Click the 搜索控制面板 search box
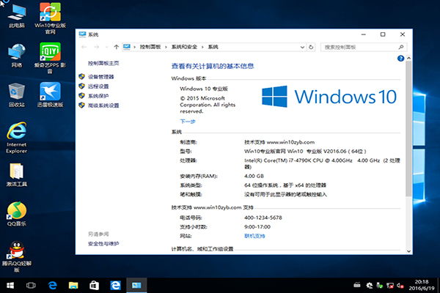Viewport: 440px width, 293px height. pyautogui.click(x=359, y=47)
